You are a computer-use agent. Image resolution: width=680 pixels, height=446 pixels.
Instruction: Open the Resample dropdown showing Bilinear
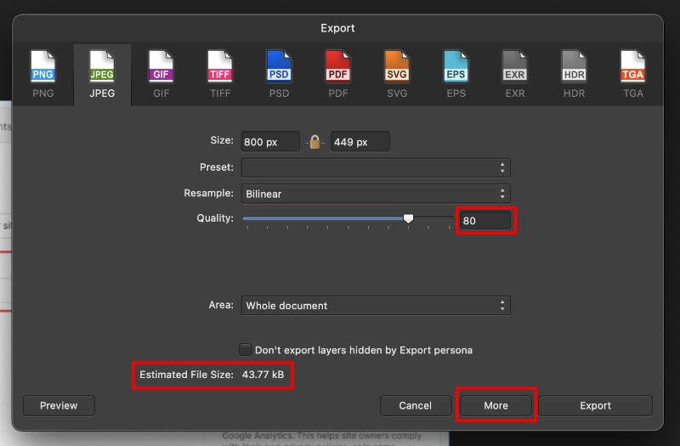click(x=376, y=194)
